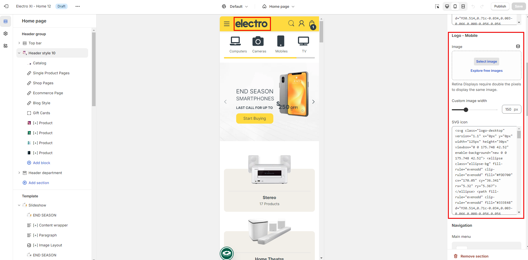Select the Header department section
The image size is (528, 260).
(x=45, y=173)
